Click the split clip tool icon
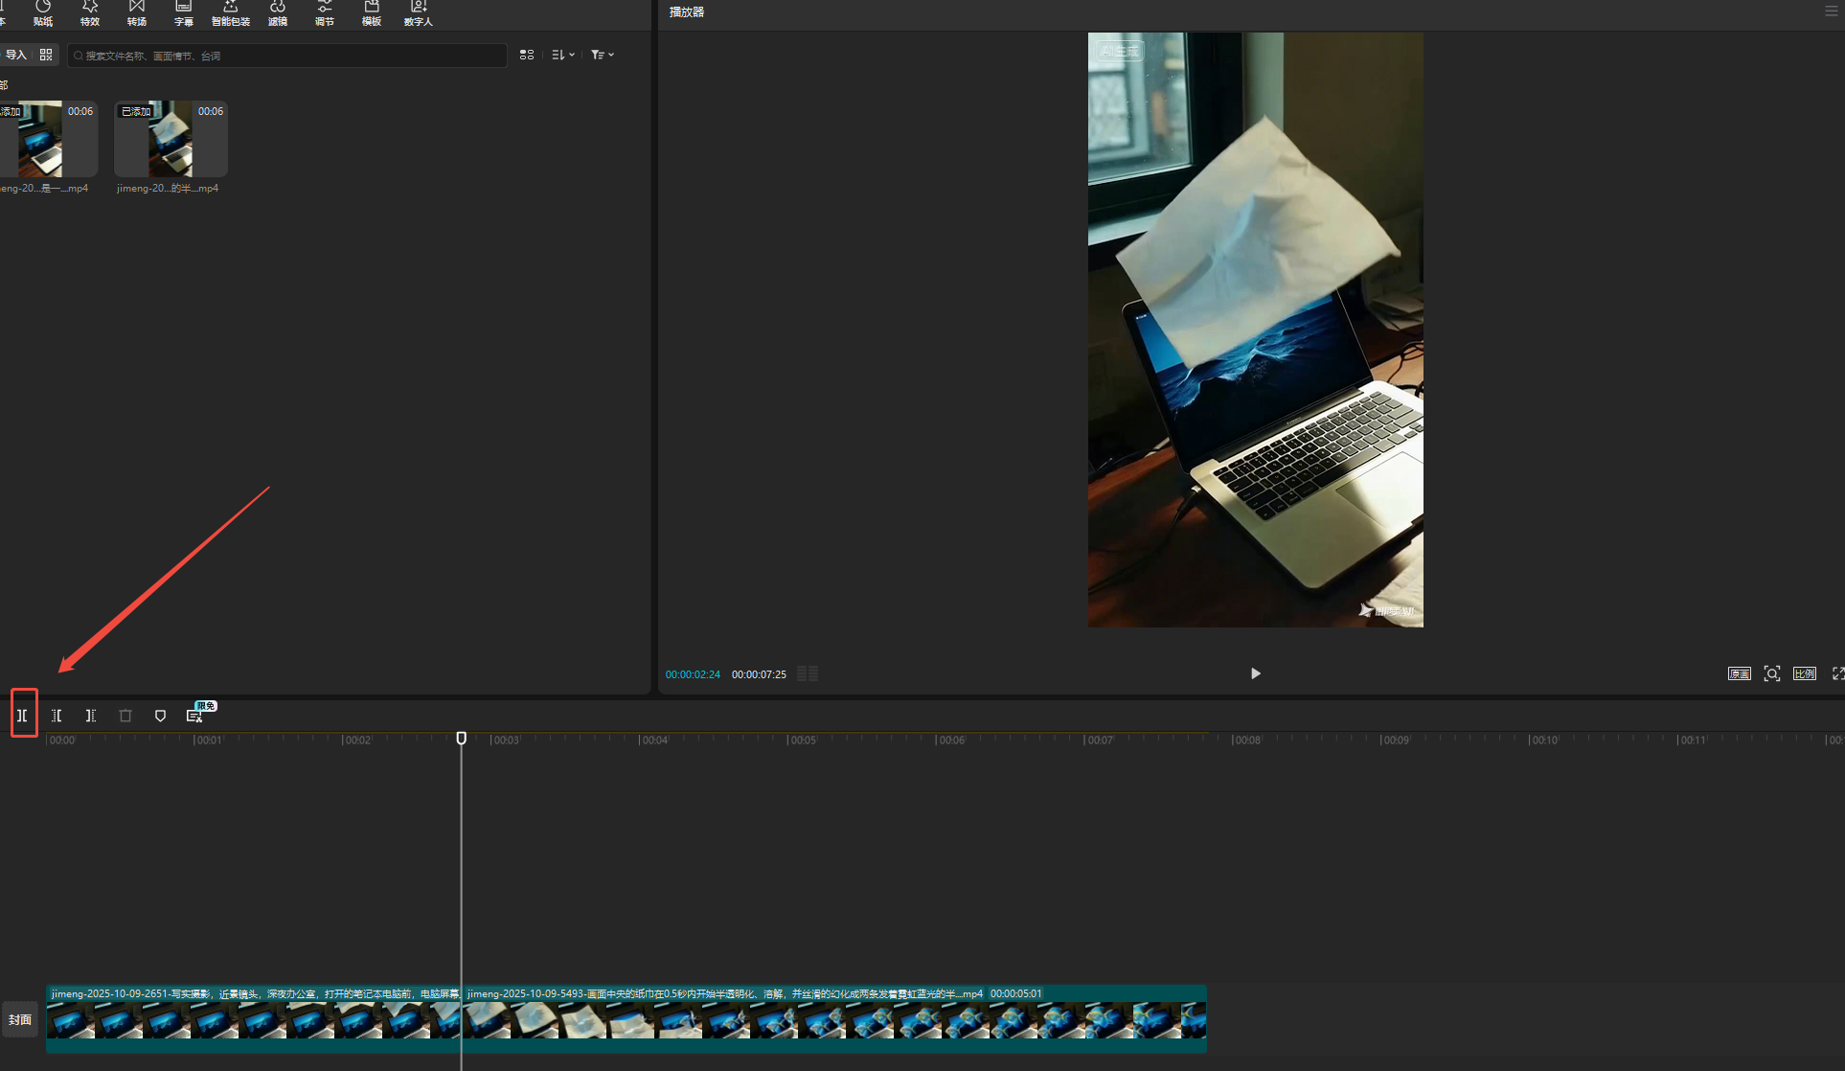The height and width of the screenshot is (1071, 1845). coord(22,716)
